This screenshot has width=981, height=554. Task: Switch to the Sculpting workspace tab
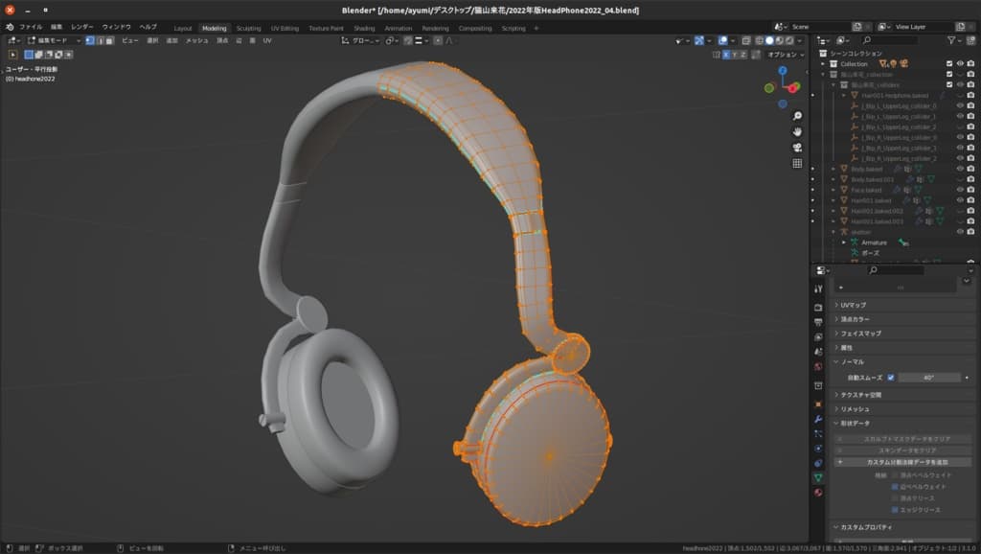[248, 28]
